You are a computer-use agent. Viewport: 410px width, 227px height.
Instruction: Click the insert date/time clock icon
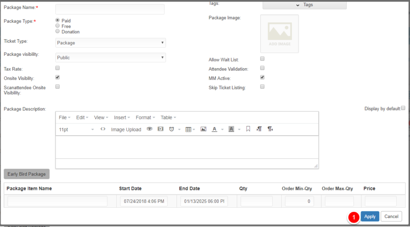[x=172, y=129]
